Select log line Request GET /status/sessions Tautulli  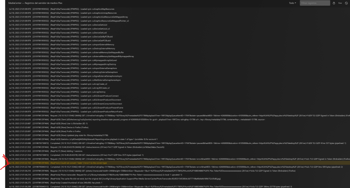click(x=86, y=147)
